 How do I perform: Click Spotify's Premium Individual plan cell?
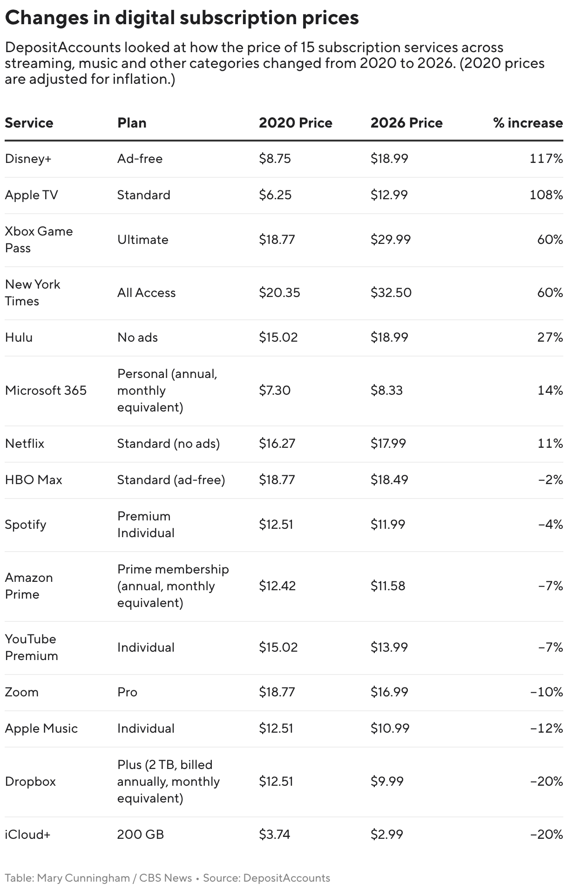(146, 525)
